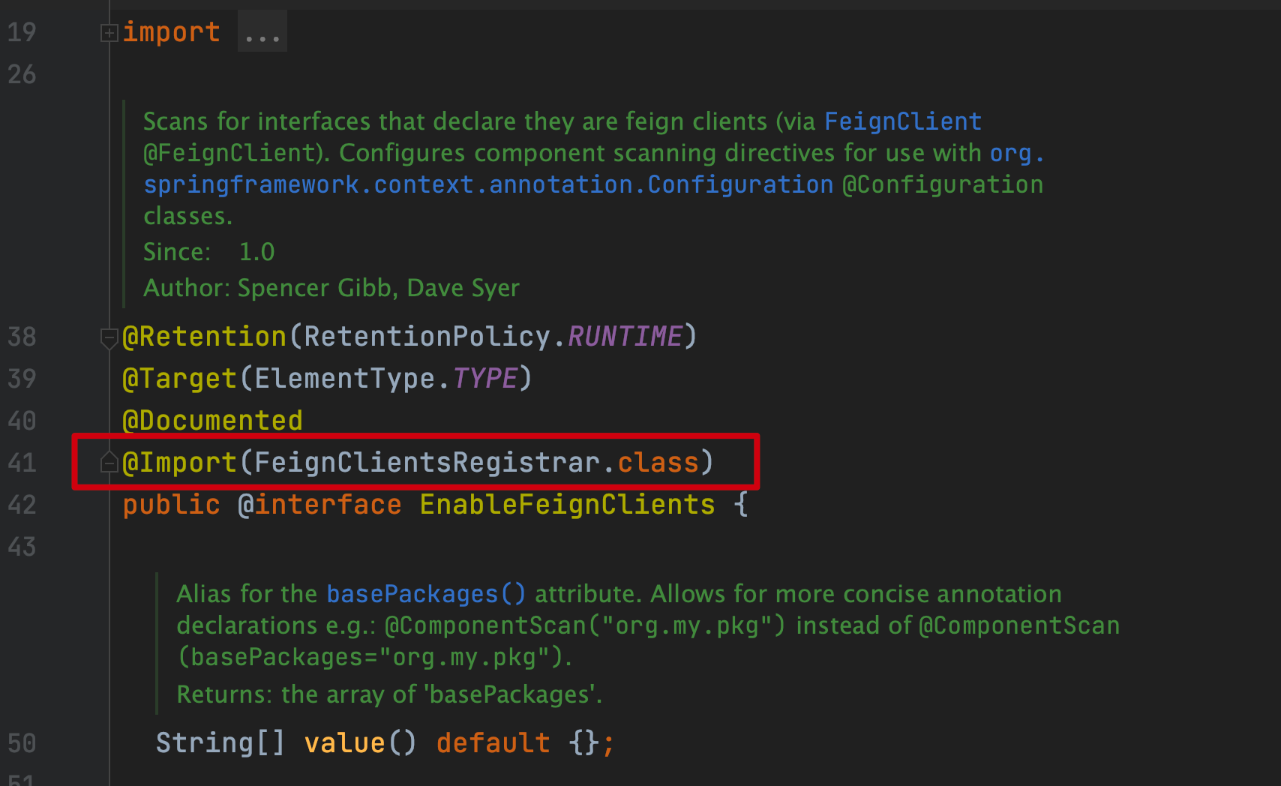Click 'Author: Spencer Gibb, Dave Syer' text
The image size is (1281, 786).
(331, 288)
